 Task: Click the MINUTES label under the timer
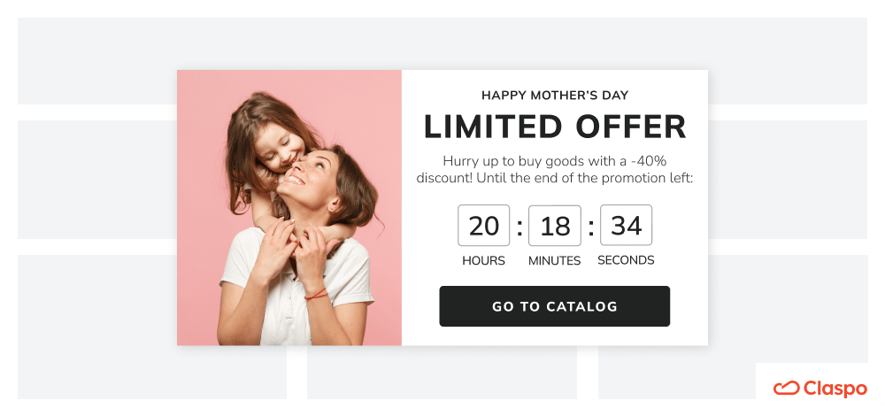click(x=555, y=261)
